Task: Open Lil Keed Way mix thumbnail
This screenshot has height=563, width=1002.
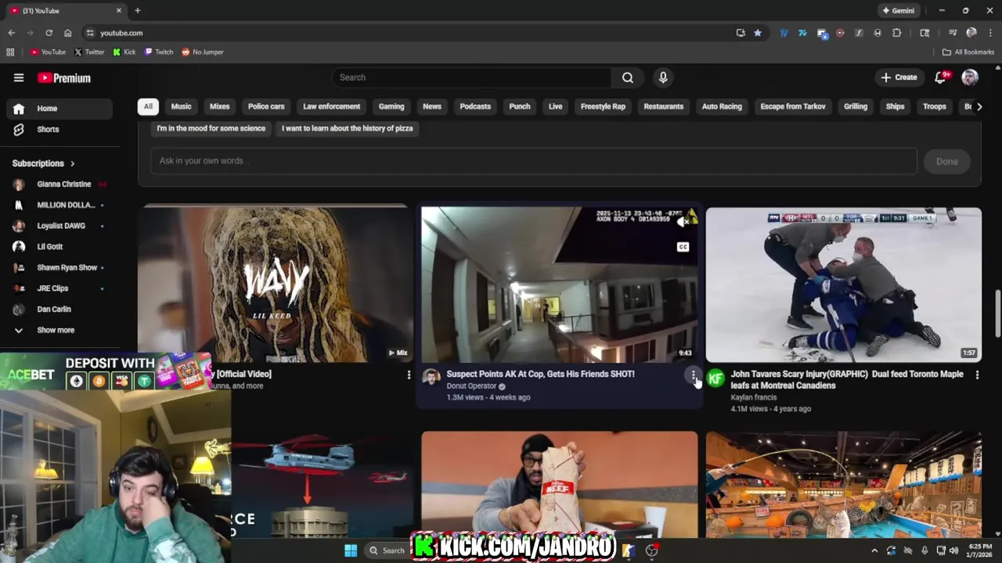Action: pos(273,284)
